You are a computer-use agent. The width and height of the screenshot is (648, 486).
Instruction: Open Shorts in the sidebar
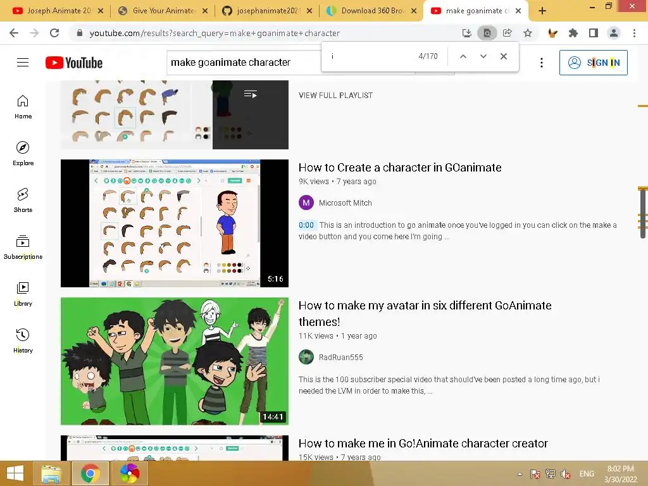point(23,201)
